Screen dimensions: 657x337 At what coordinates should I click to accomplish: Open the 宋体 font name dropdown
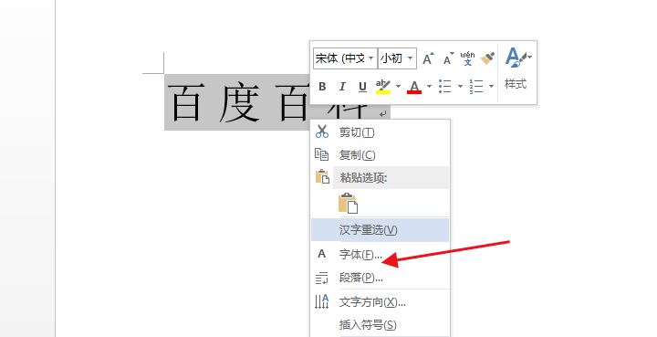[370, 58]
